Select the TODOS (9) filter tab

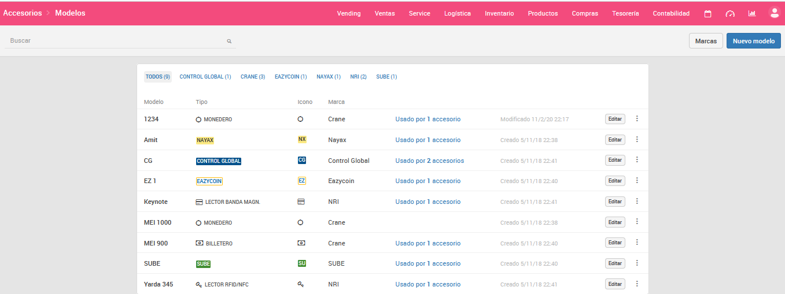tap(157, 76)
